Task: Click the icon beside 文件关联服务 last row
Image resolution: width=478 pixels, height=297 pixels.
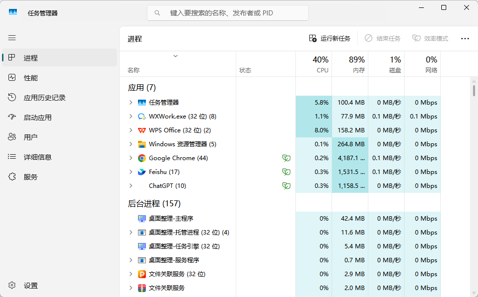Action: coord(142,288)
